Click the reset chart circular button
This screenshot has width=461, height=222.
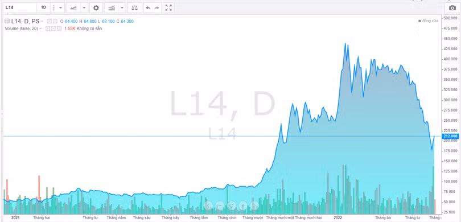[x=232, y=205]
